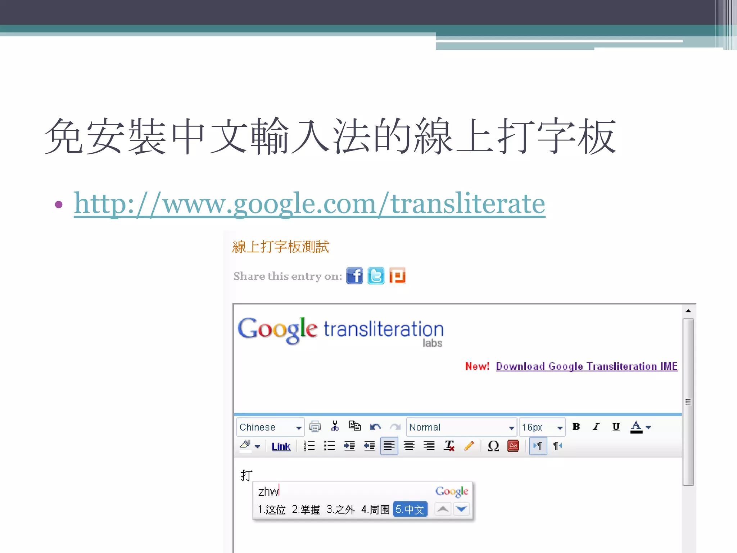
Task: Show previous candidates with up arrow
Action: (443, 509)
